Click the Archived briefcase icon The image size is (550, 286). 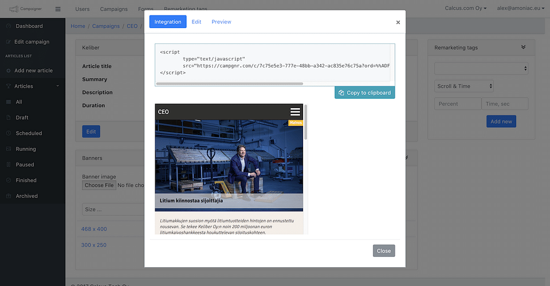pos(9,196)
